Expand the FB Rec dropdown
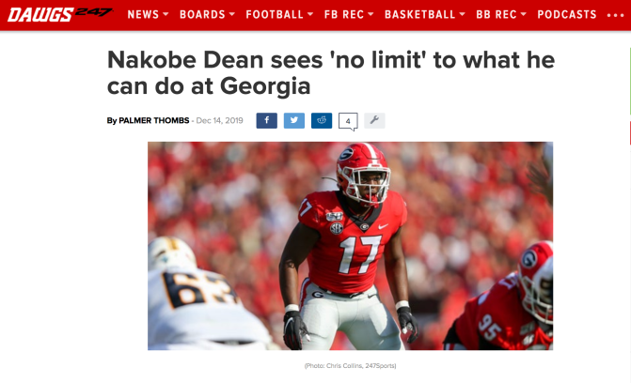 point(349,14)
